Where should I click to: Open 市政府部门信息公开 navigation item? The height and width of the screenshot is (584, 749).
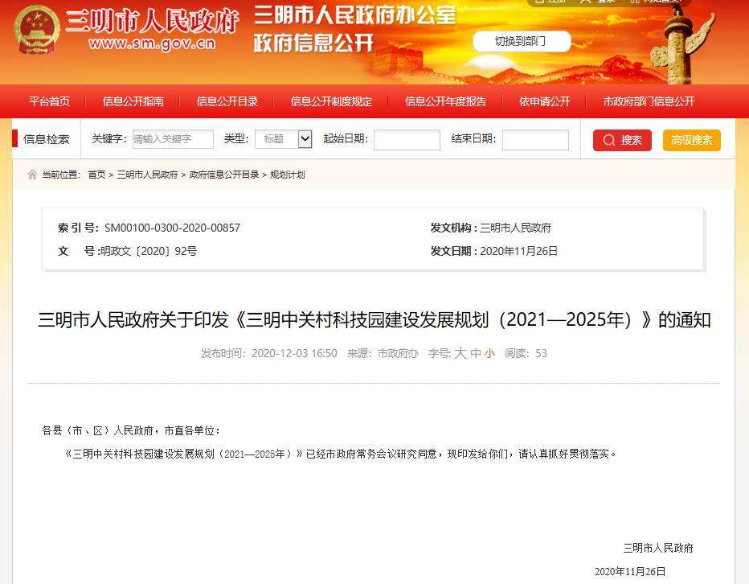tap(649, 101)
